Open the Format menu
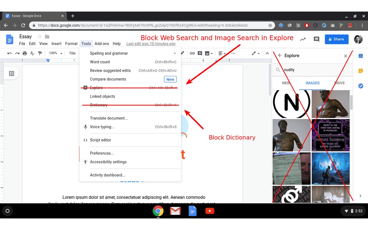Viewport: 368px width, 230px height. pyautogui.click(x=71, y=44)
